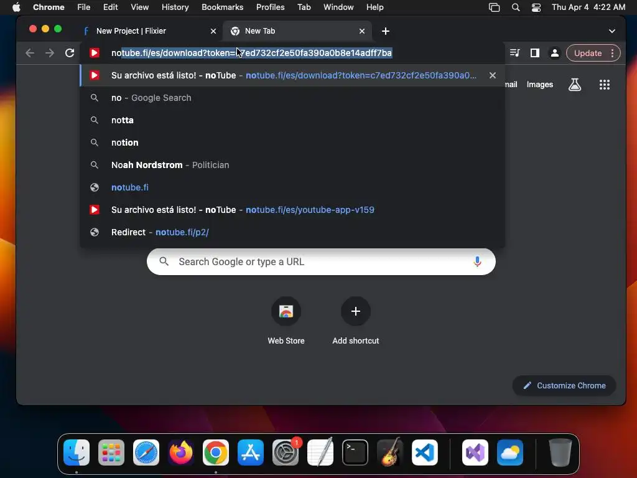
Task: Open the File menu
Action: click(x=84, y=7)
